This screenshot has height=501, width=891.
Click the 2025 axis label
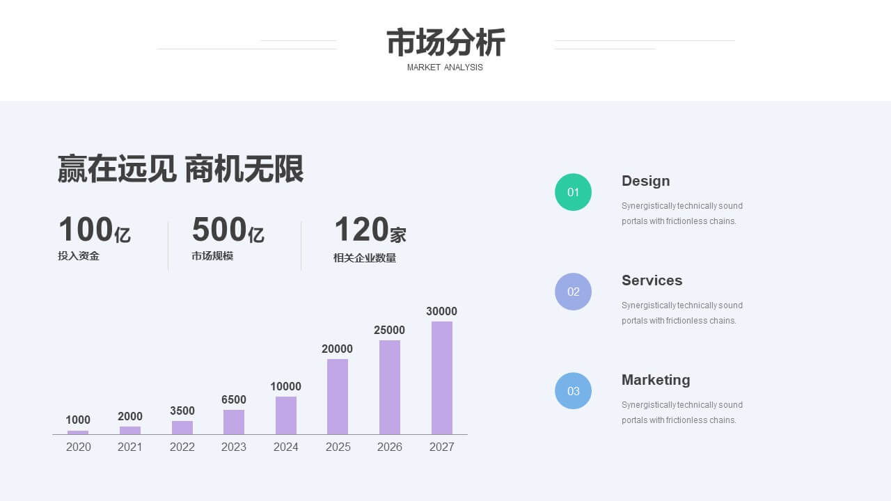click(x=338, y=447)
